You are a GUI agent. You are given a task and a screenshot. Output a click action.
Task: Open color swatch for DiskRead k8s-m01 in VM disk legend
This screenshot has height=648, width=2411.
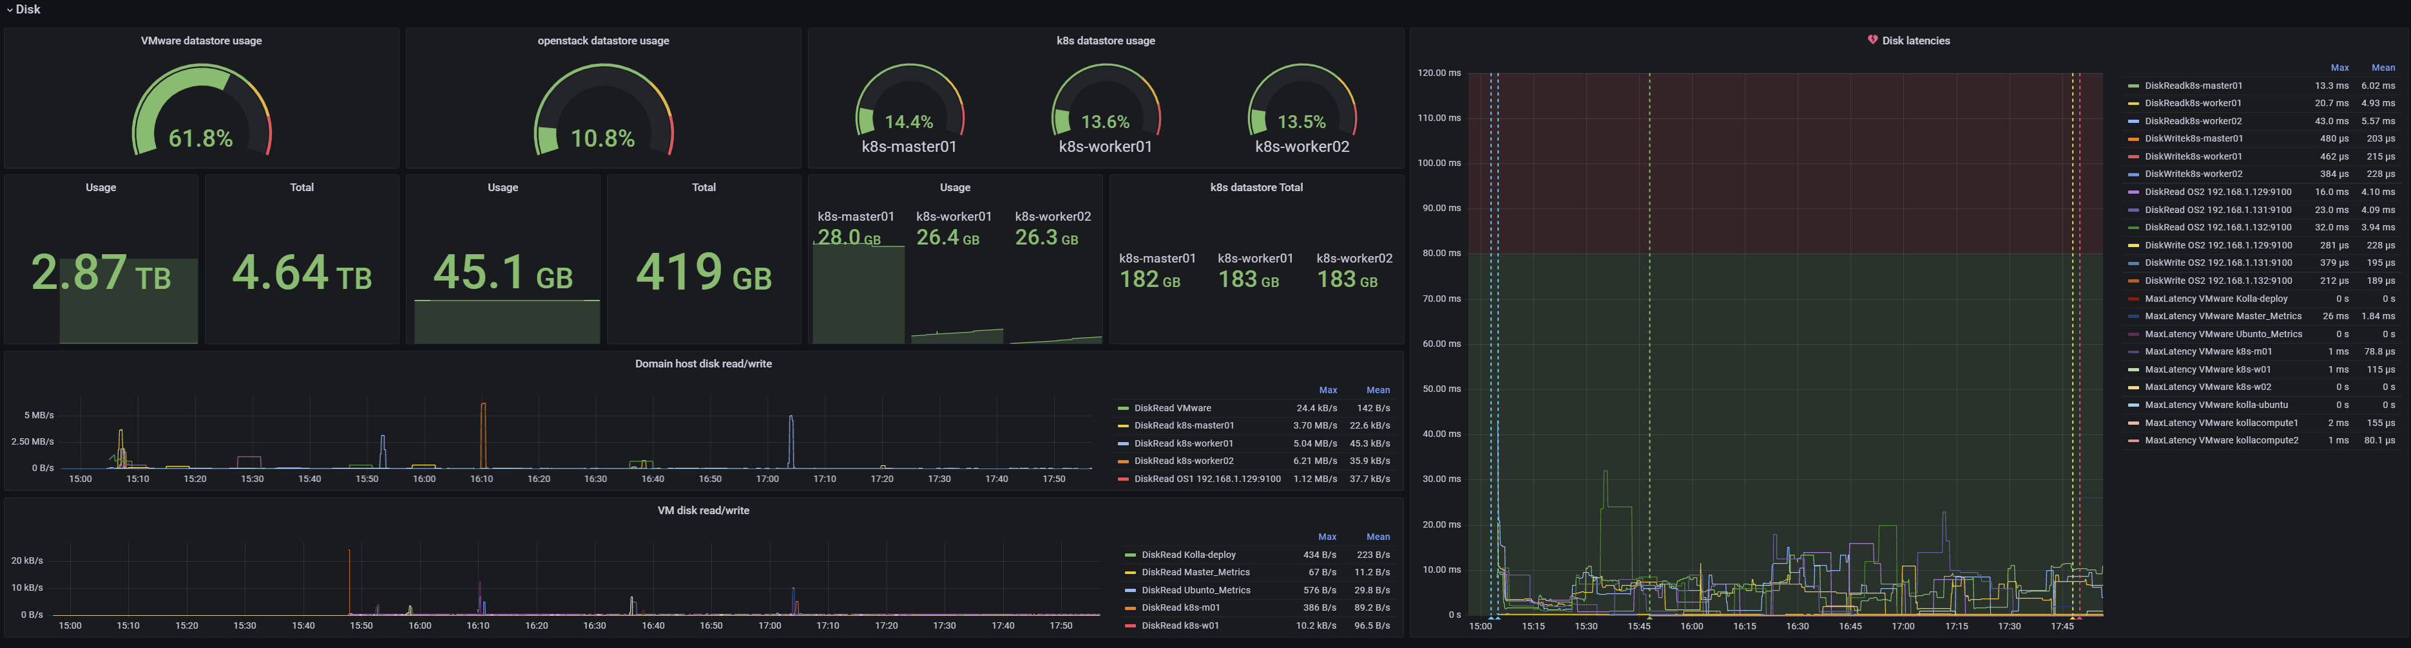click(1131, 608)
